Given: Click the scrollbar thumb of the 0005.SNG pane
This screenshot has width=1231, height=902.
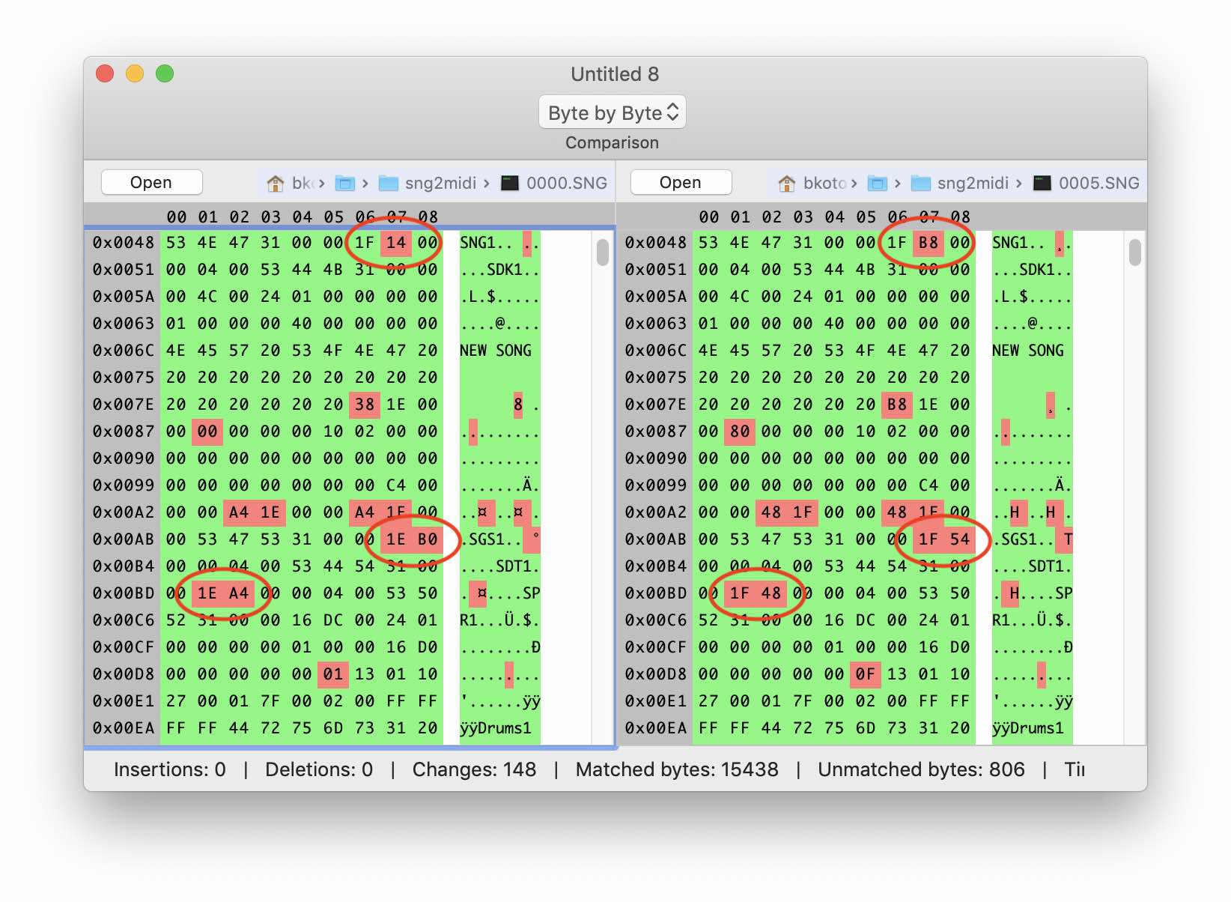Looking at the screenshot, I should (x=1135, y=252).
